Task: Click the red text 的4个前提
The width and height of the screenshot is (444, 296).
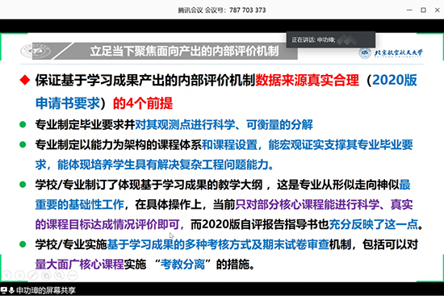Action: click(143, 103)
